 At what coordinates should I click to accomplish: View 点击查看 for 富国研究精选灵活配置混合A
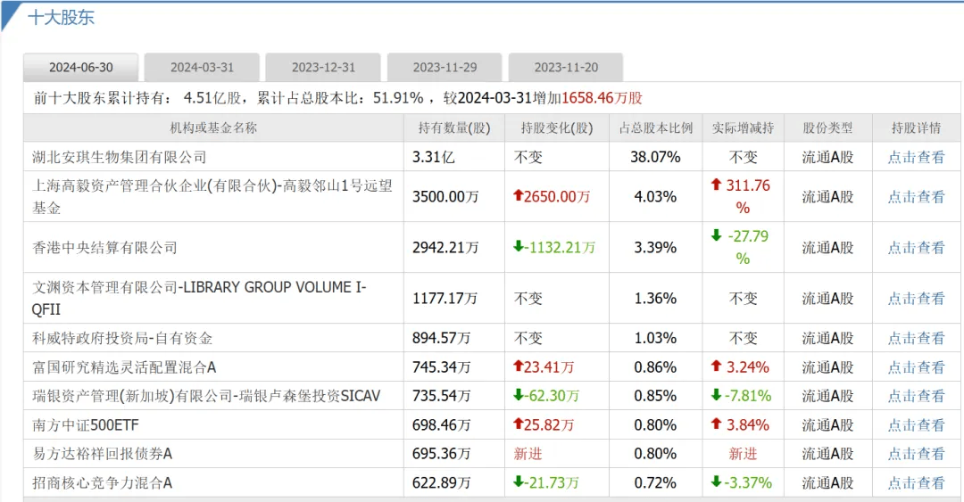click(x=916, y=367)
